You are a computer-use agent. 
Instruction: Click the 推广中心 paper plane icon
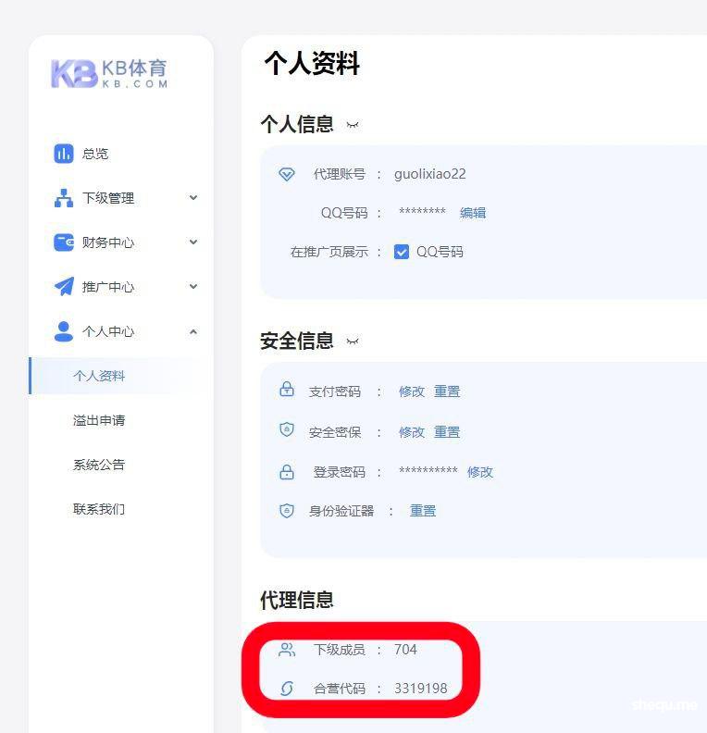point(63,287)
